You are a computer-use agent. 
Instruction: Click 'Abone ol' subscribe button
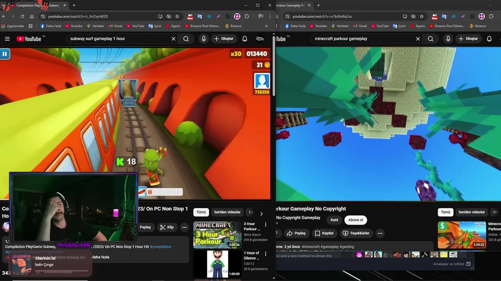[x=355, y=220]
